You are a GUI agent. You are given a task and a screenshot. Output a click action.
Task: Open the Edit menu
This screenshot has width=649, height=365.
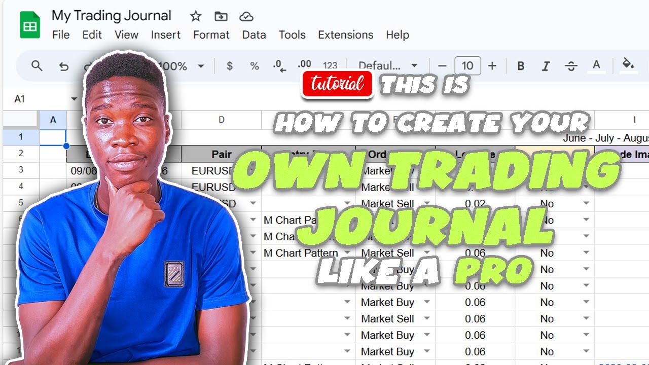point(92,35)
